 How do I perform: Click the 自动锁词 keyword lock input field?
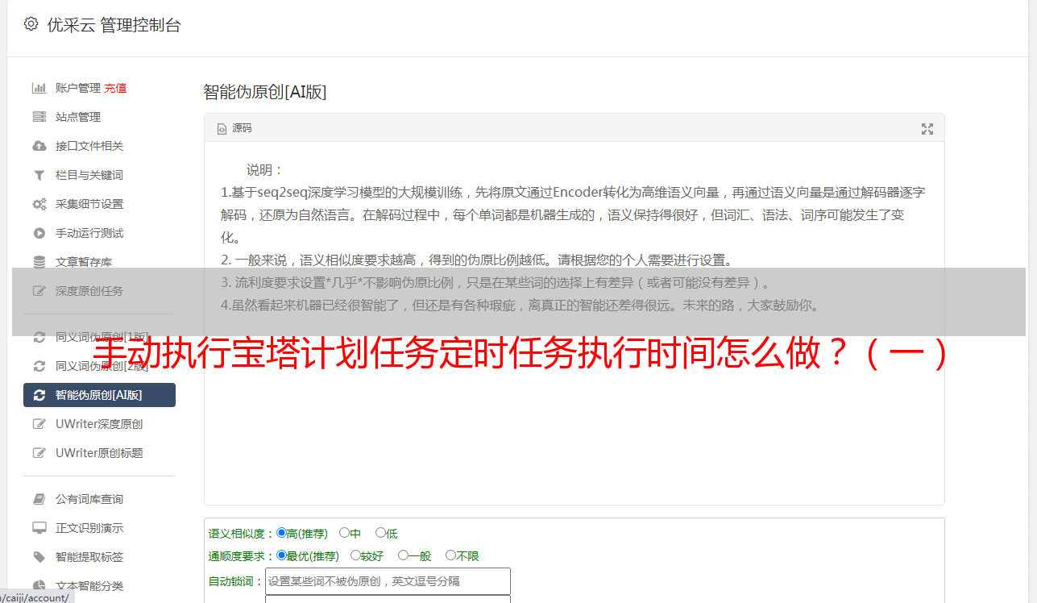click(388, 581)
